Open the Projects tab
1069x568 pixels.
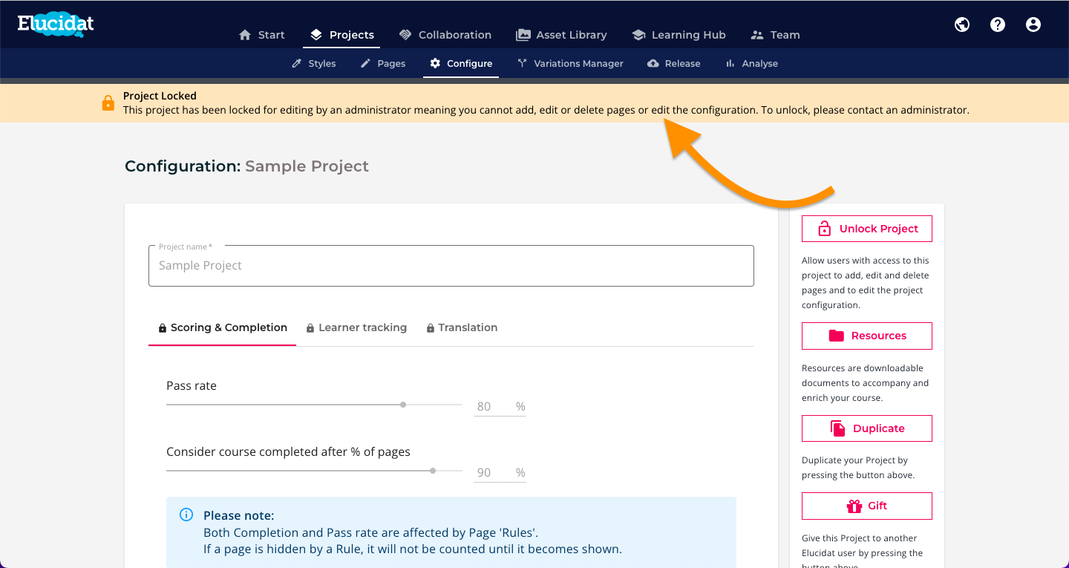click(x=341, y=35)
